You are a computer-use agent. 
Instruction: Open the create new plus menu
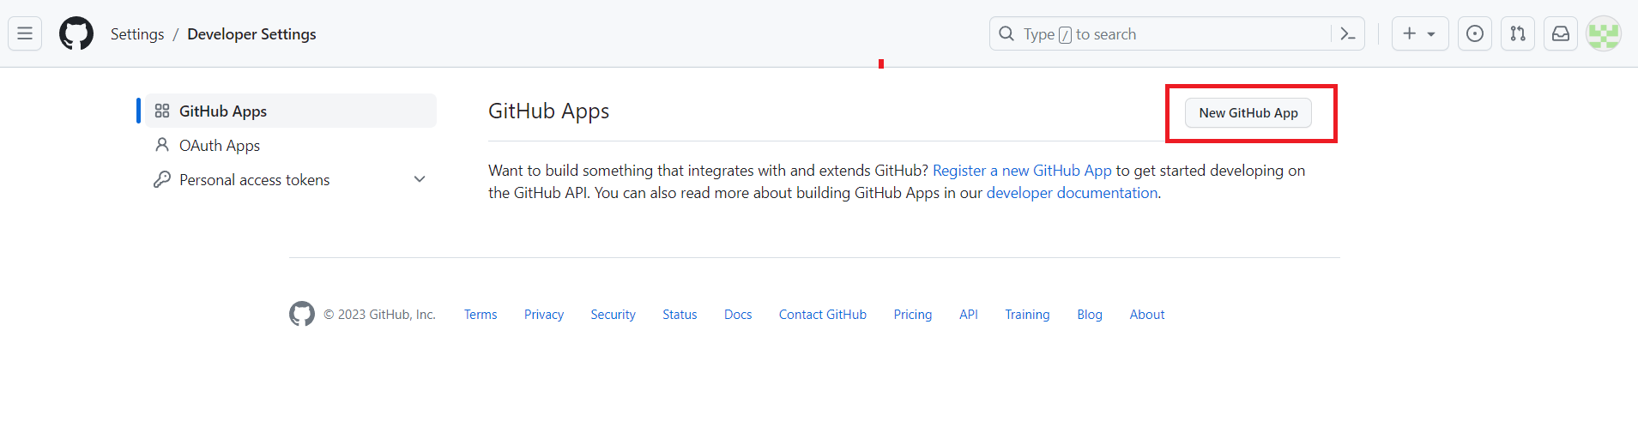click(x=1420, y=33)
